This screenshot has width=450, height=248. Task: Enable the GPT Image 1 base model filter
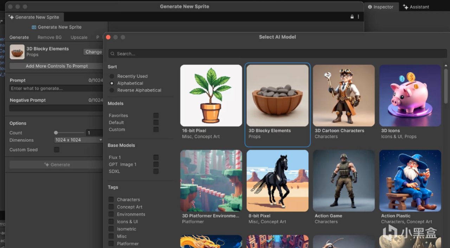click(x=156, y=164)
